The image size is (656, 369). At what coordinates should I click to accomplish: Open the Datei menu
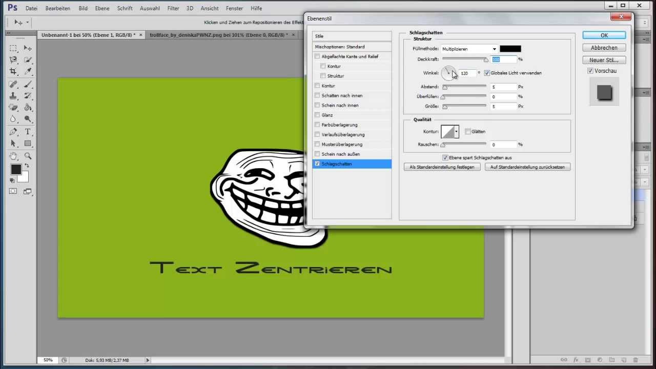point(31,8)
